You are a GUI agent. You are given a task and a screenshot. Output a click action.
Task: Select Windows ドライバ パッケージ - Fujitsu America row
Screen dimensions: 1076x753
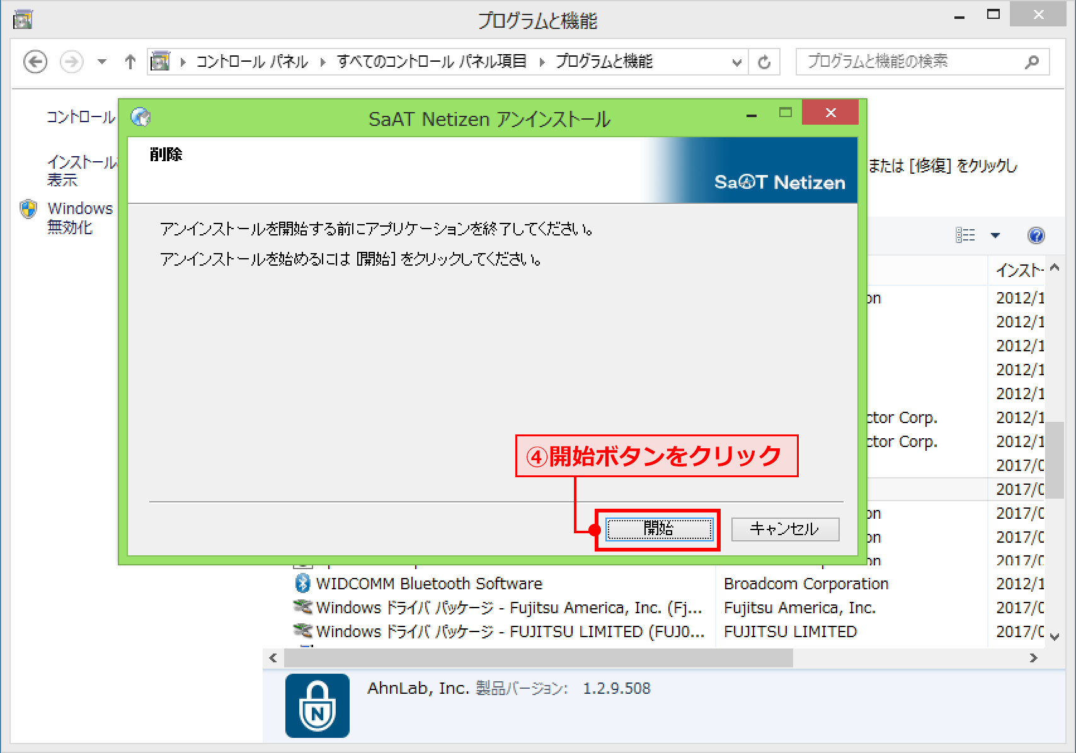click(510, 608)
